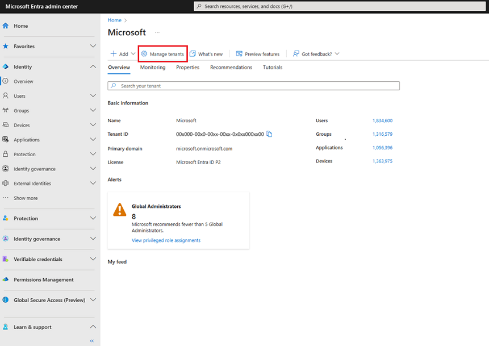This screenshot has width=489, height=346.
Task: Click the plus icon for Add
Action: [114, 53]
